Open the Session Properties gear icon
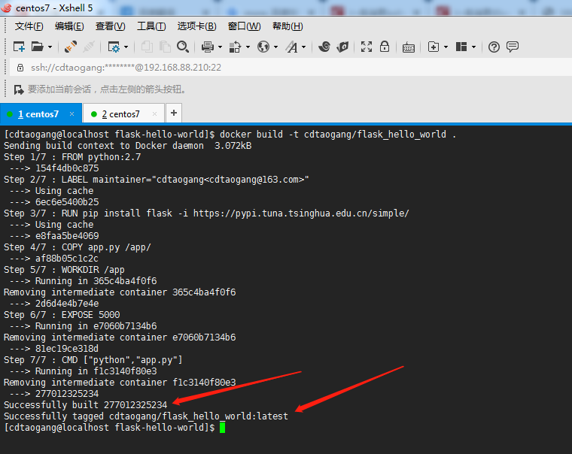 click(x=114, y=47)
